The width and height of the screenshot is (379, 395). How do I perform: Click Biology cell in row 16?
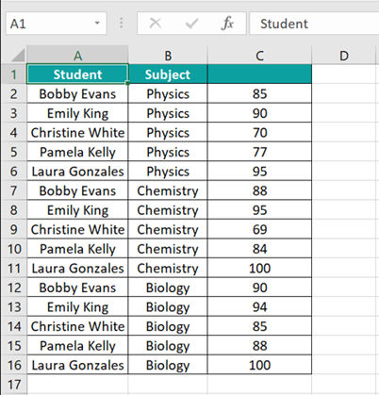click(x=168, y=365)
